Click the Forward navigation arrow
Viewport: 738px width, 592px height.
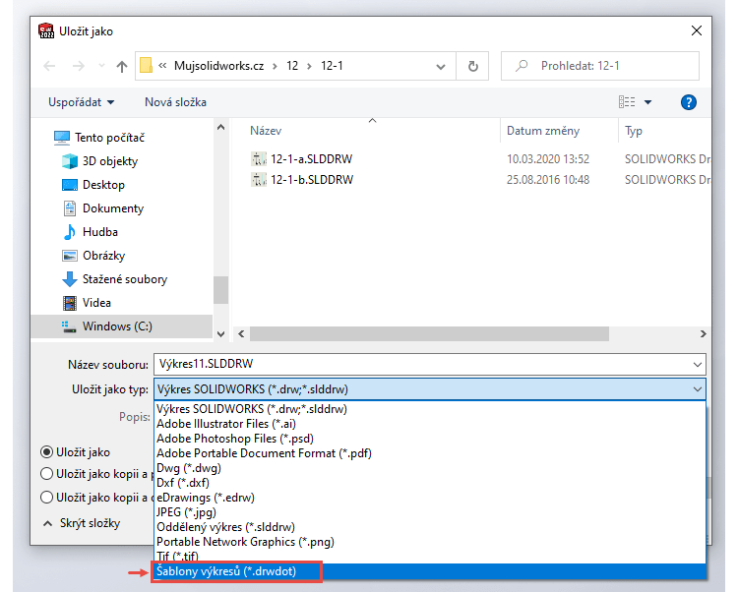[78, 66]
